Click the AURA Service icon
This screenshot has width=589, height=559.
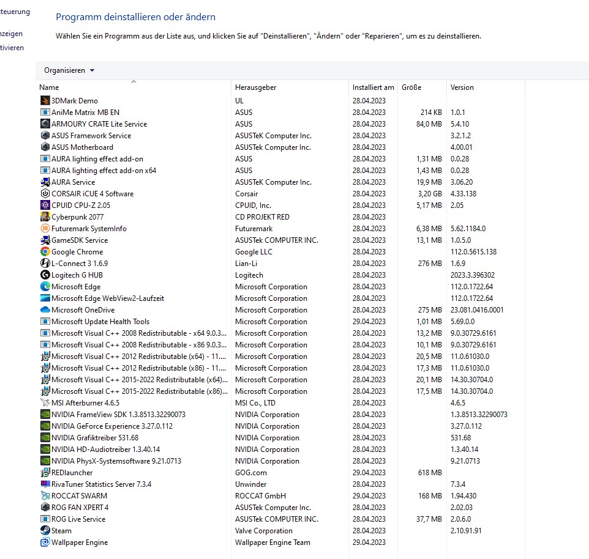45,182
